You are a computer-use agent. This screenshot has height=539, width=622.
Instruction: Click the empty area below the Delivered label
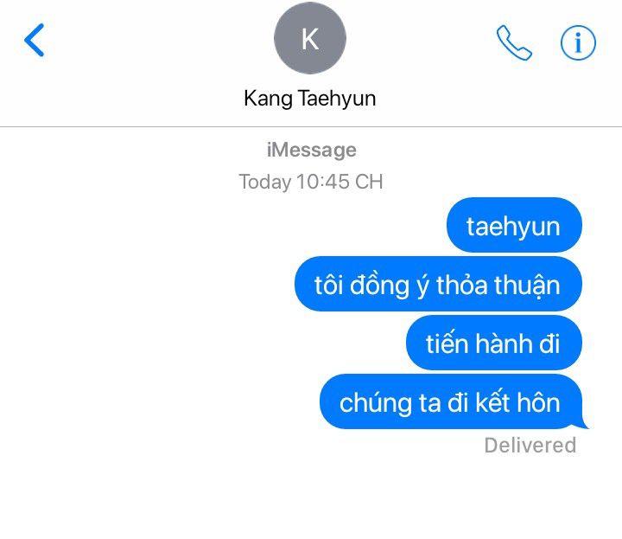tap(311, 497)
